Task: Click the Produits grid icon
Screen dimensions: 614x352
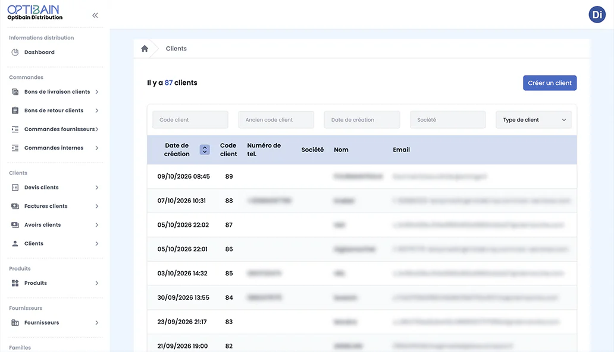Action: click(15, 283)
